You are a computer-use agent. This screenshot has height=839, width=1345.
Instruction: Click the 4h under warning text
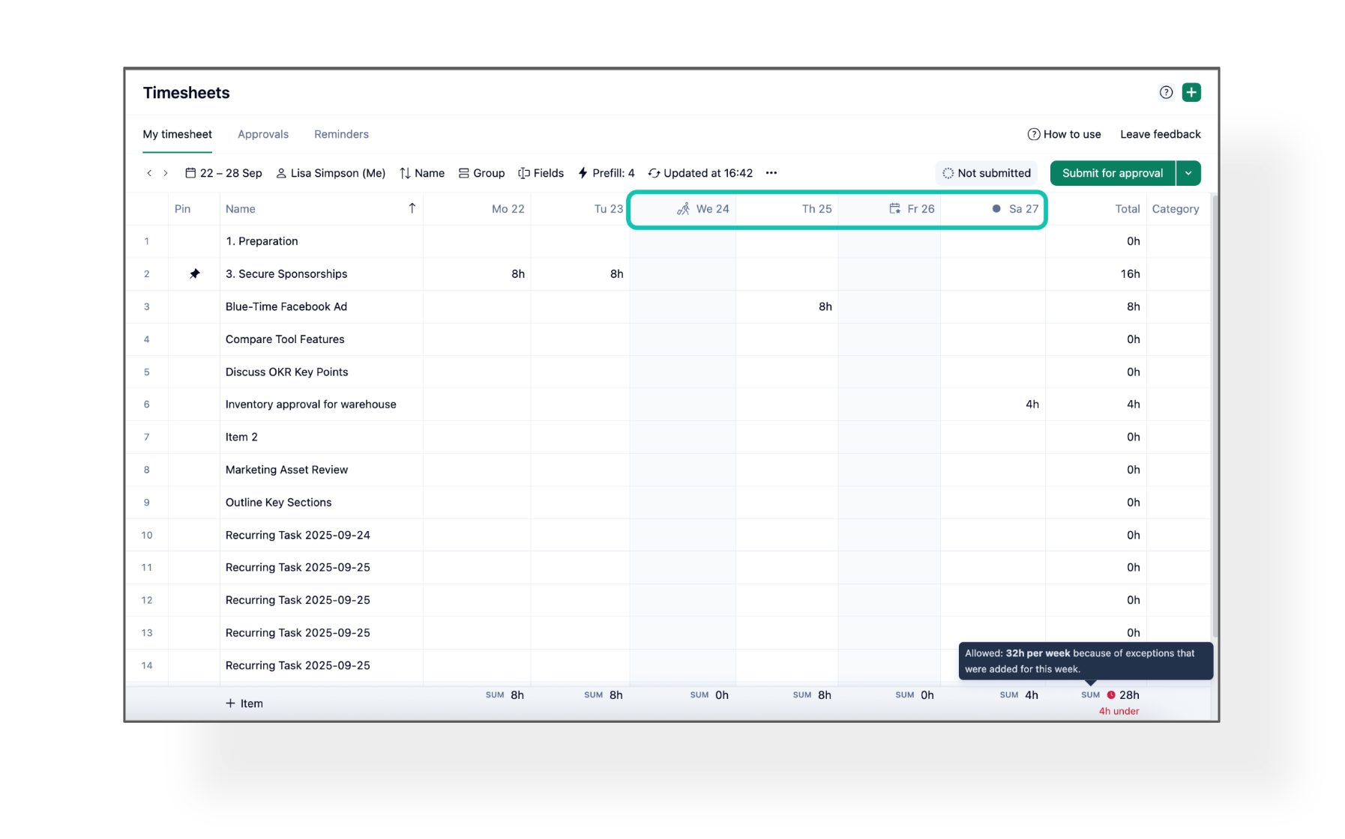click(x=1119, y=712)
